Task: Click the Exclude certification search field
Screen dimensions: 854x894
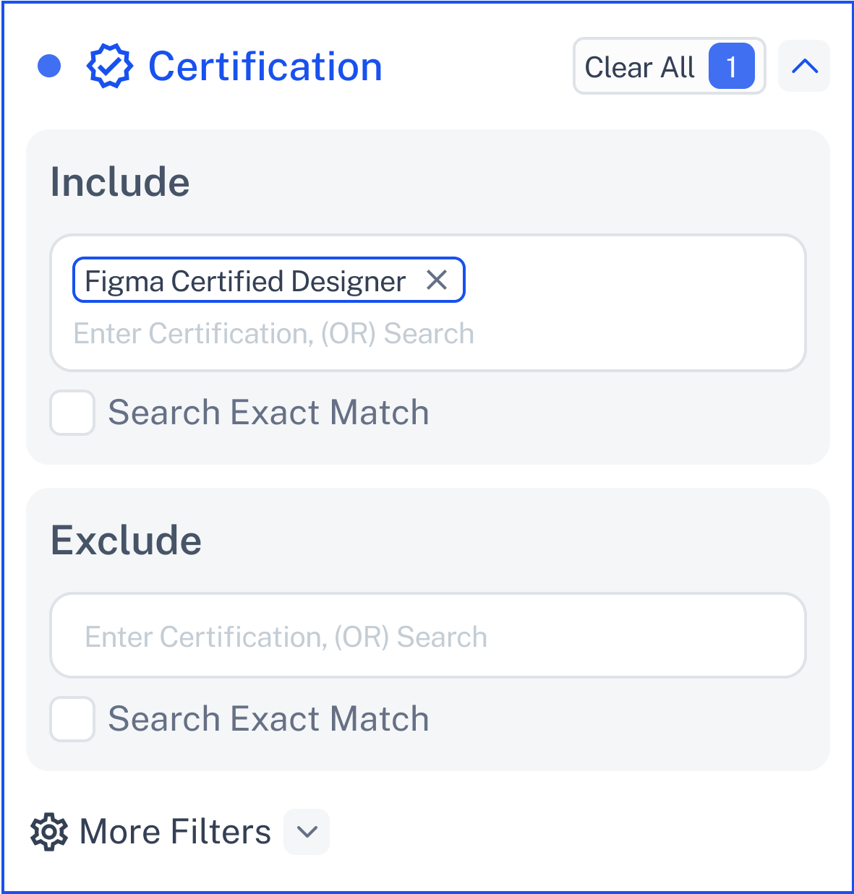Action: pyautogui.click(x=428, y=635)
